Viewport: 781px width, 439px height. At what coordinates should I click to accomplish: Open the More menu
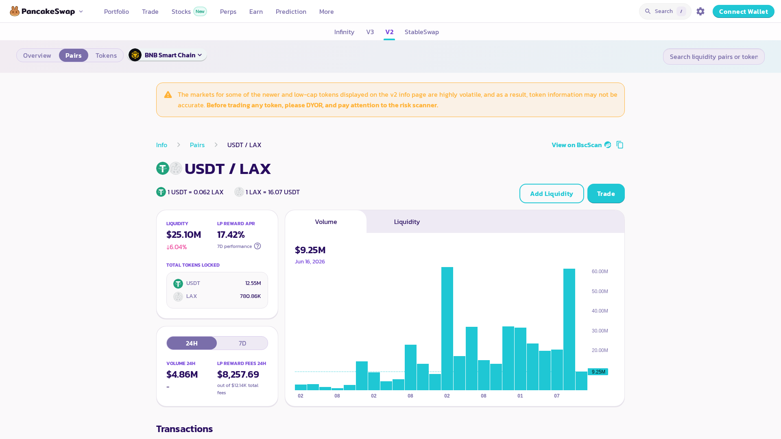click(327, 11)
